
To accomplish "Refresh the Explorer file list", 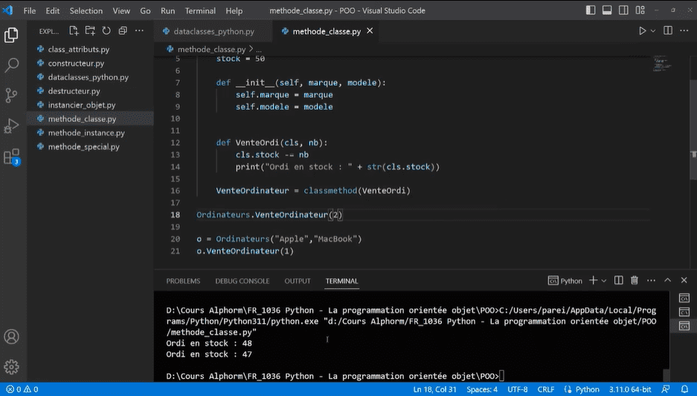I will click(x=106, y=31).
